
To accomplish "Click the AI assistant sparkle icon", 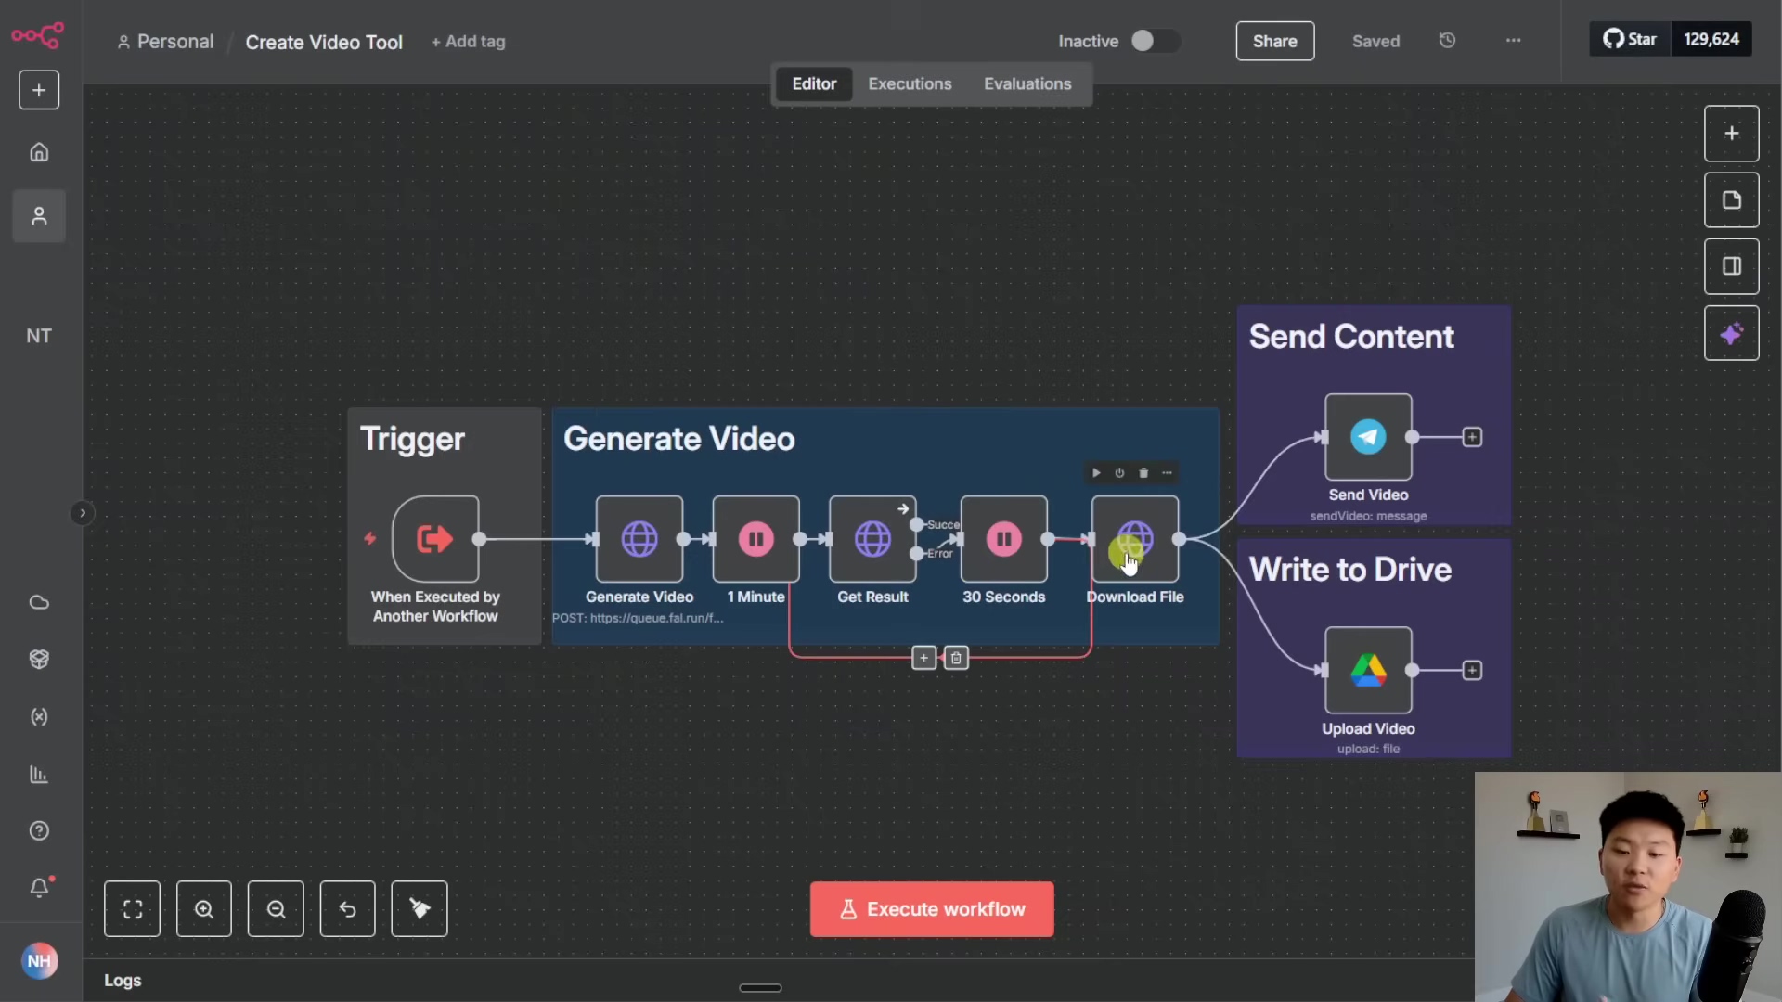I will [1731, 334].
